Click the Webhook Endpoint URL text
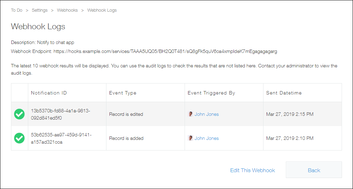The width and height of the screenshot is (353, 189). (165, 52)
